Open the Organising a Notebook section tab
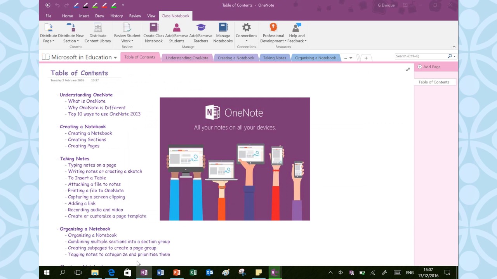Image resolution: width=497 pixels, height=279 pixels. pyautogui.click(x=316, y=58)
